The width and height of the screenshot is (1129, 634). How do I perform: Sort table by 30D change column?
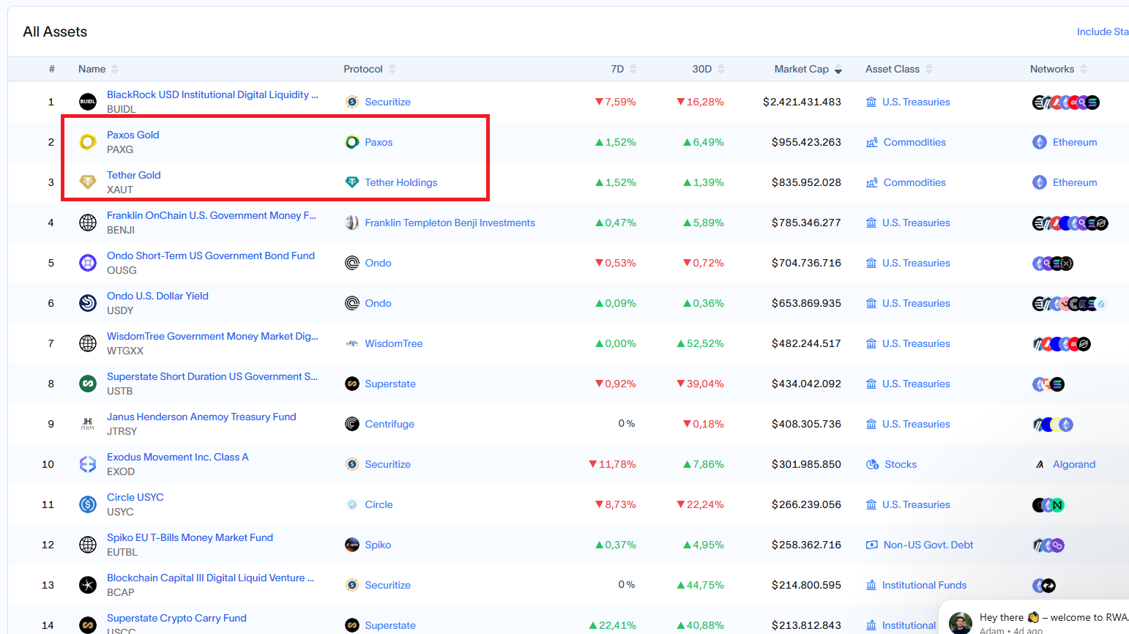[709, 69]
